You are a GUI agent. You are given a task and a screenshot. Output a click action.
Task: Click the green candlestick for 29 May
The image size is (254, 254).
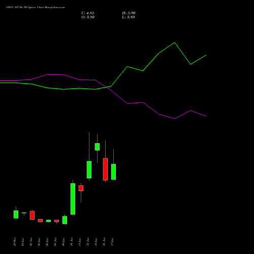coord(16,214)
